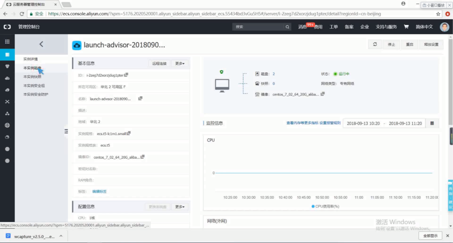Open the globe sidebar icon

(7, 125)
